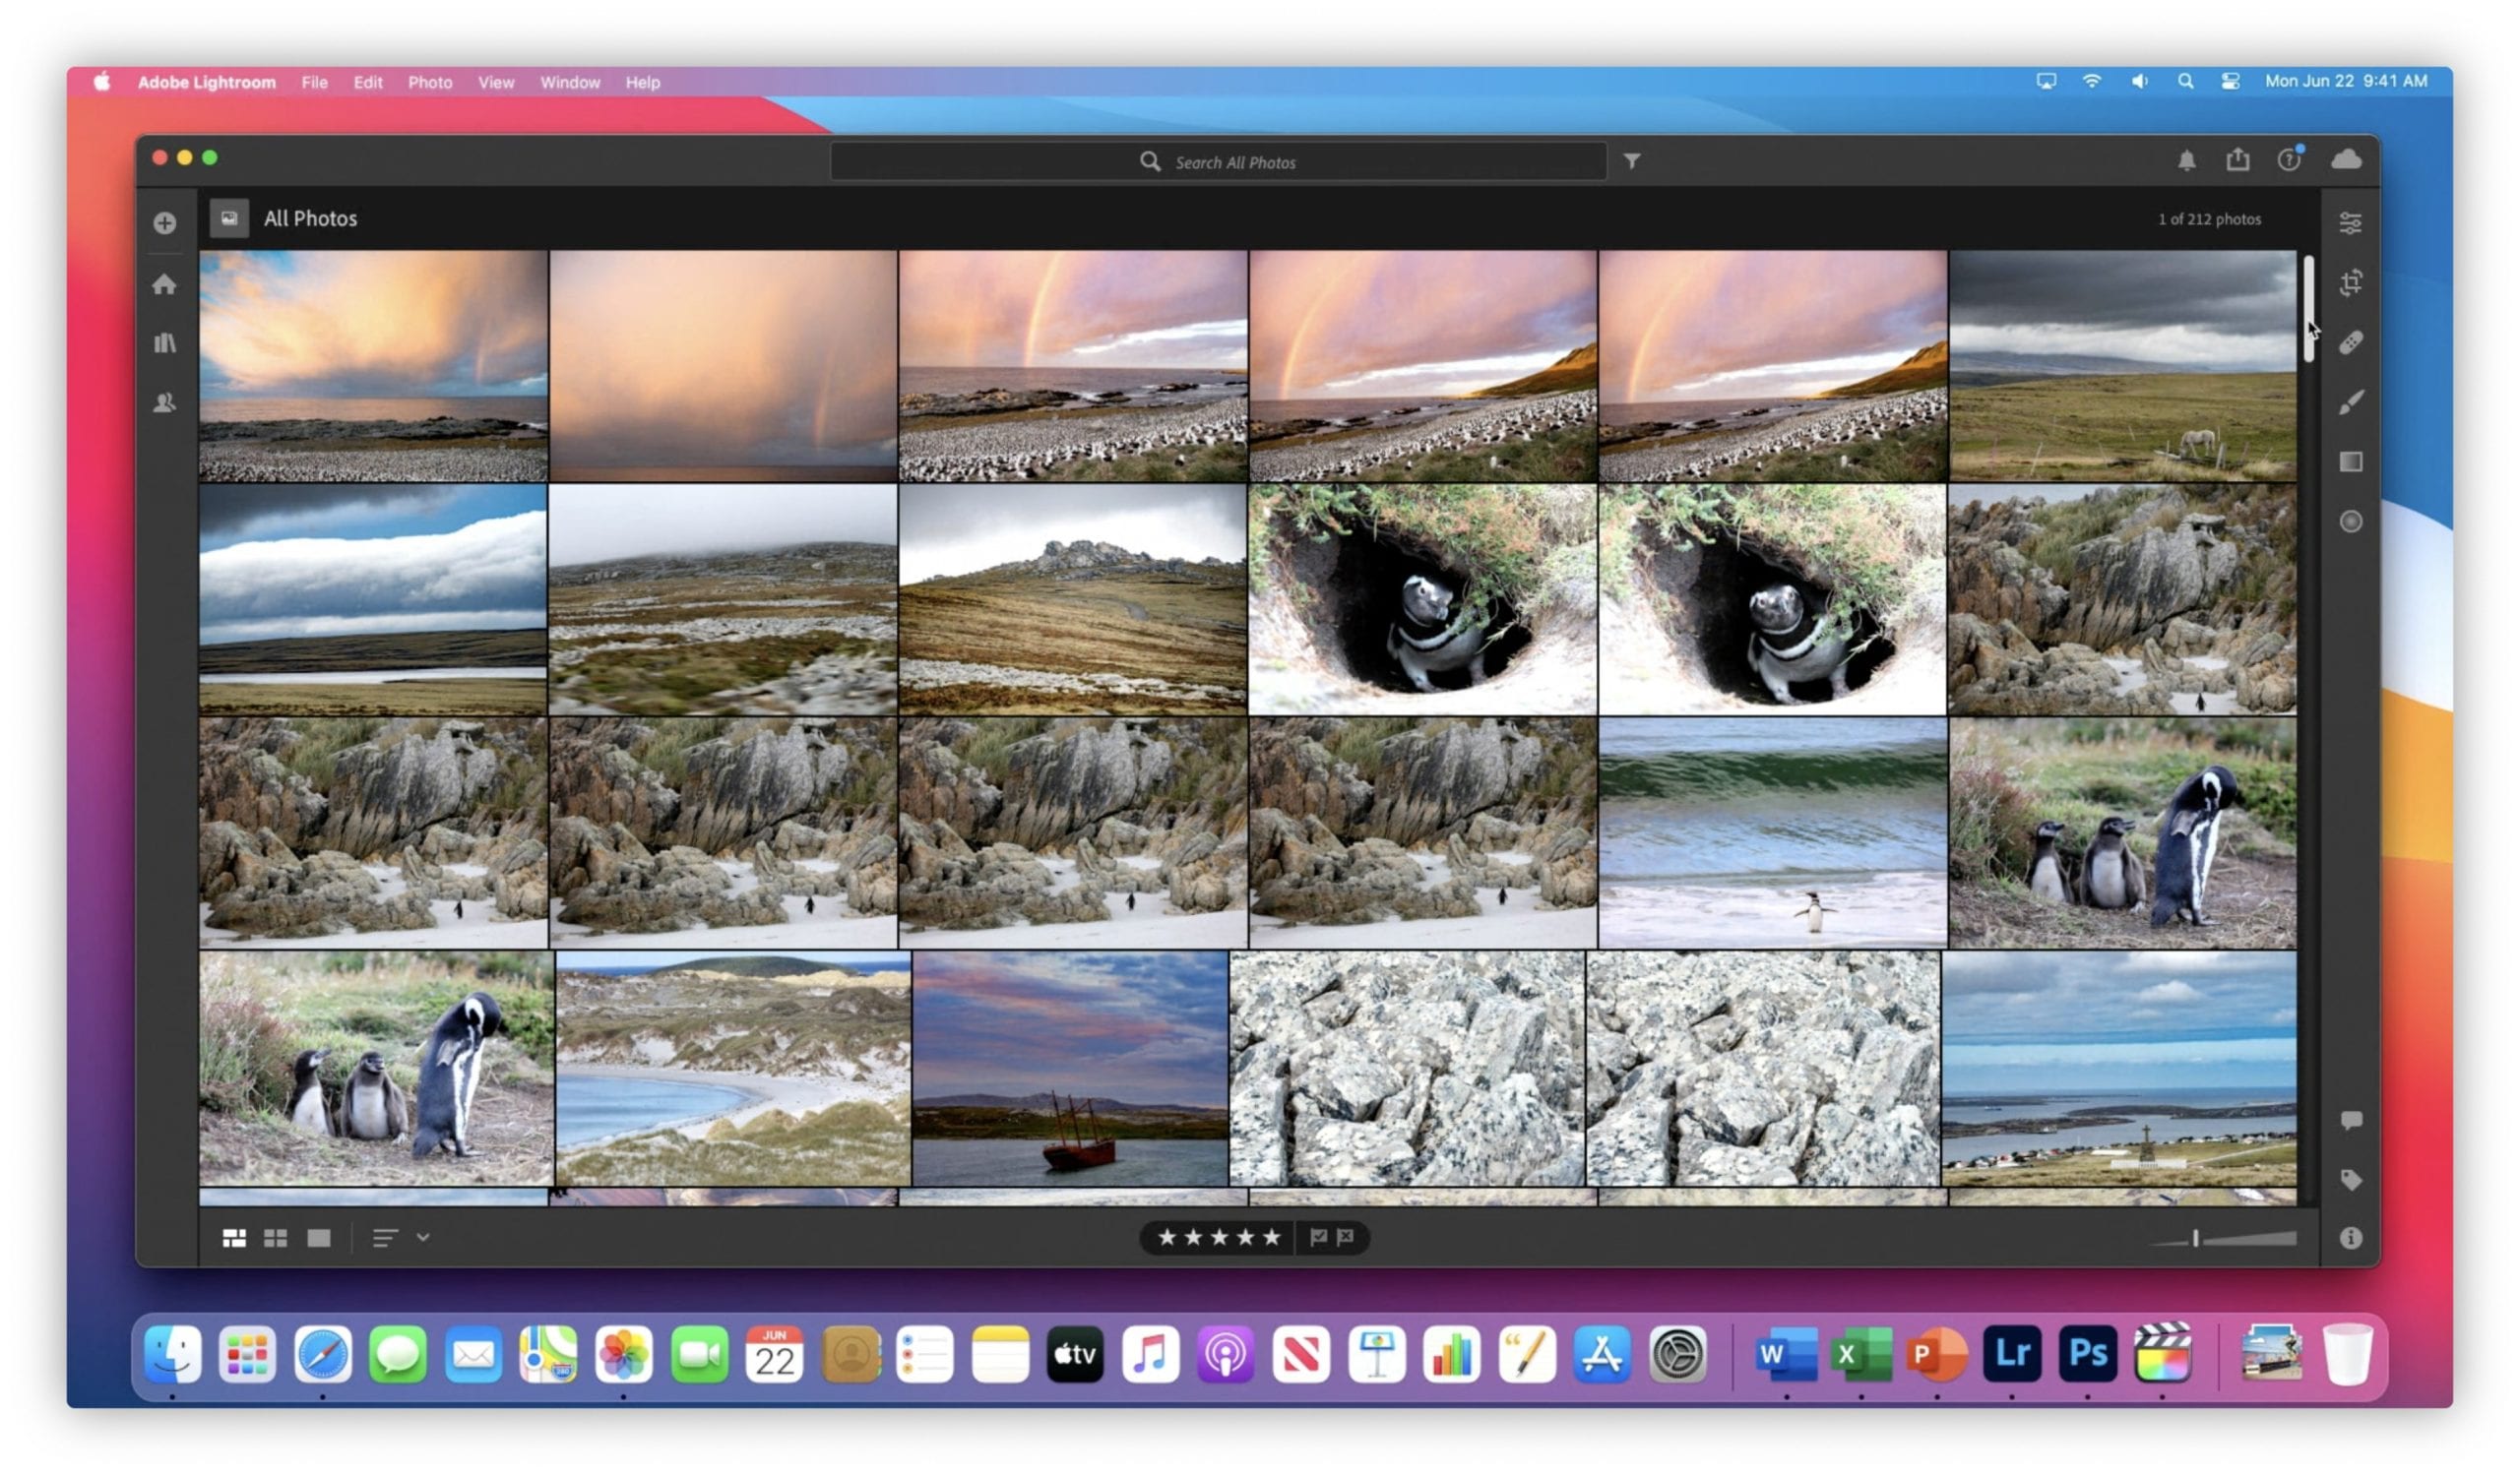2520x1475 pixels.
Task: Click the Add Photos plus icon
Action: click(165, 222)
